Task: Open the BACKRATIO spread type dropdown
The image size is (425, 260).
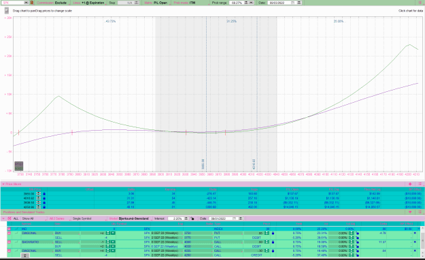Action: coord(37,242)
